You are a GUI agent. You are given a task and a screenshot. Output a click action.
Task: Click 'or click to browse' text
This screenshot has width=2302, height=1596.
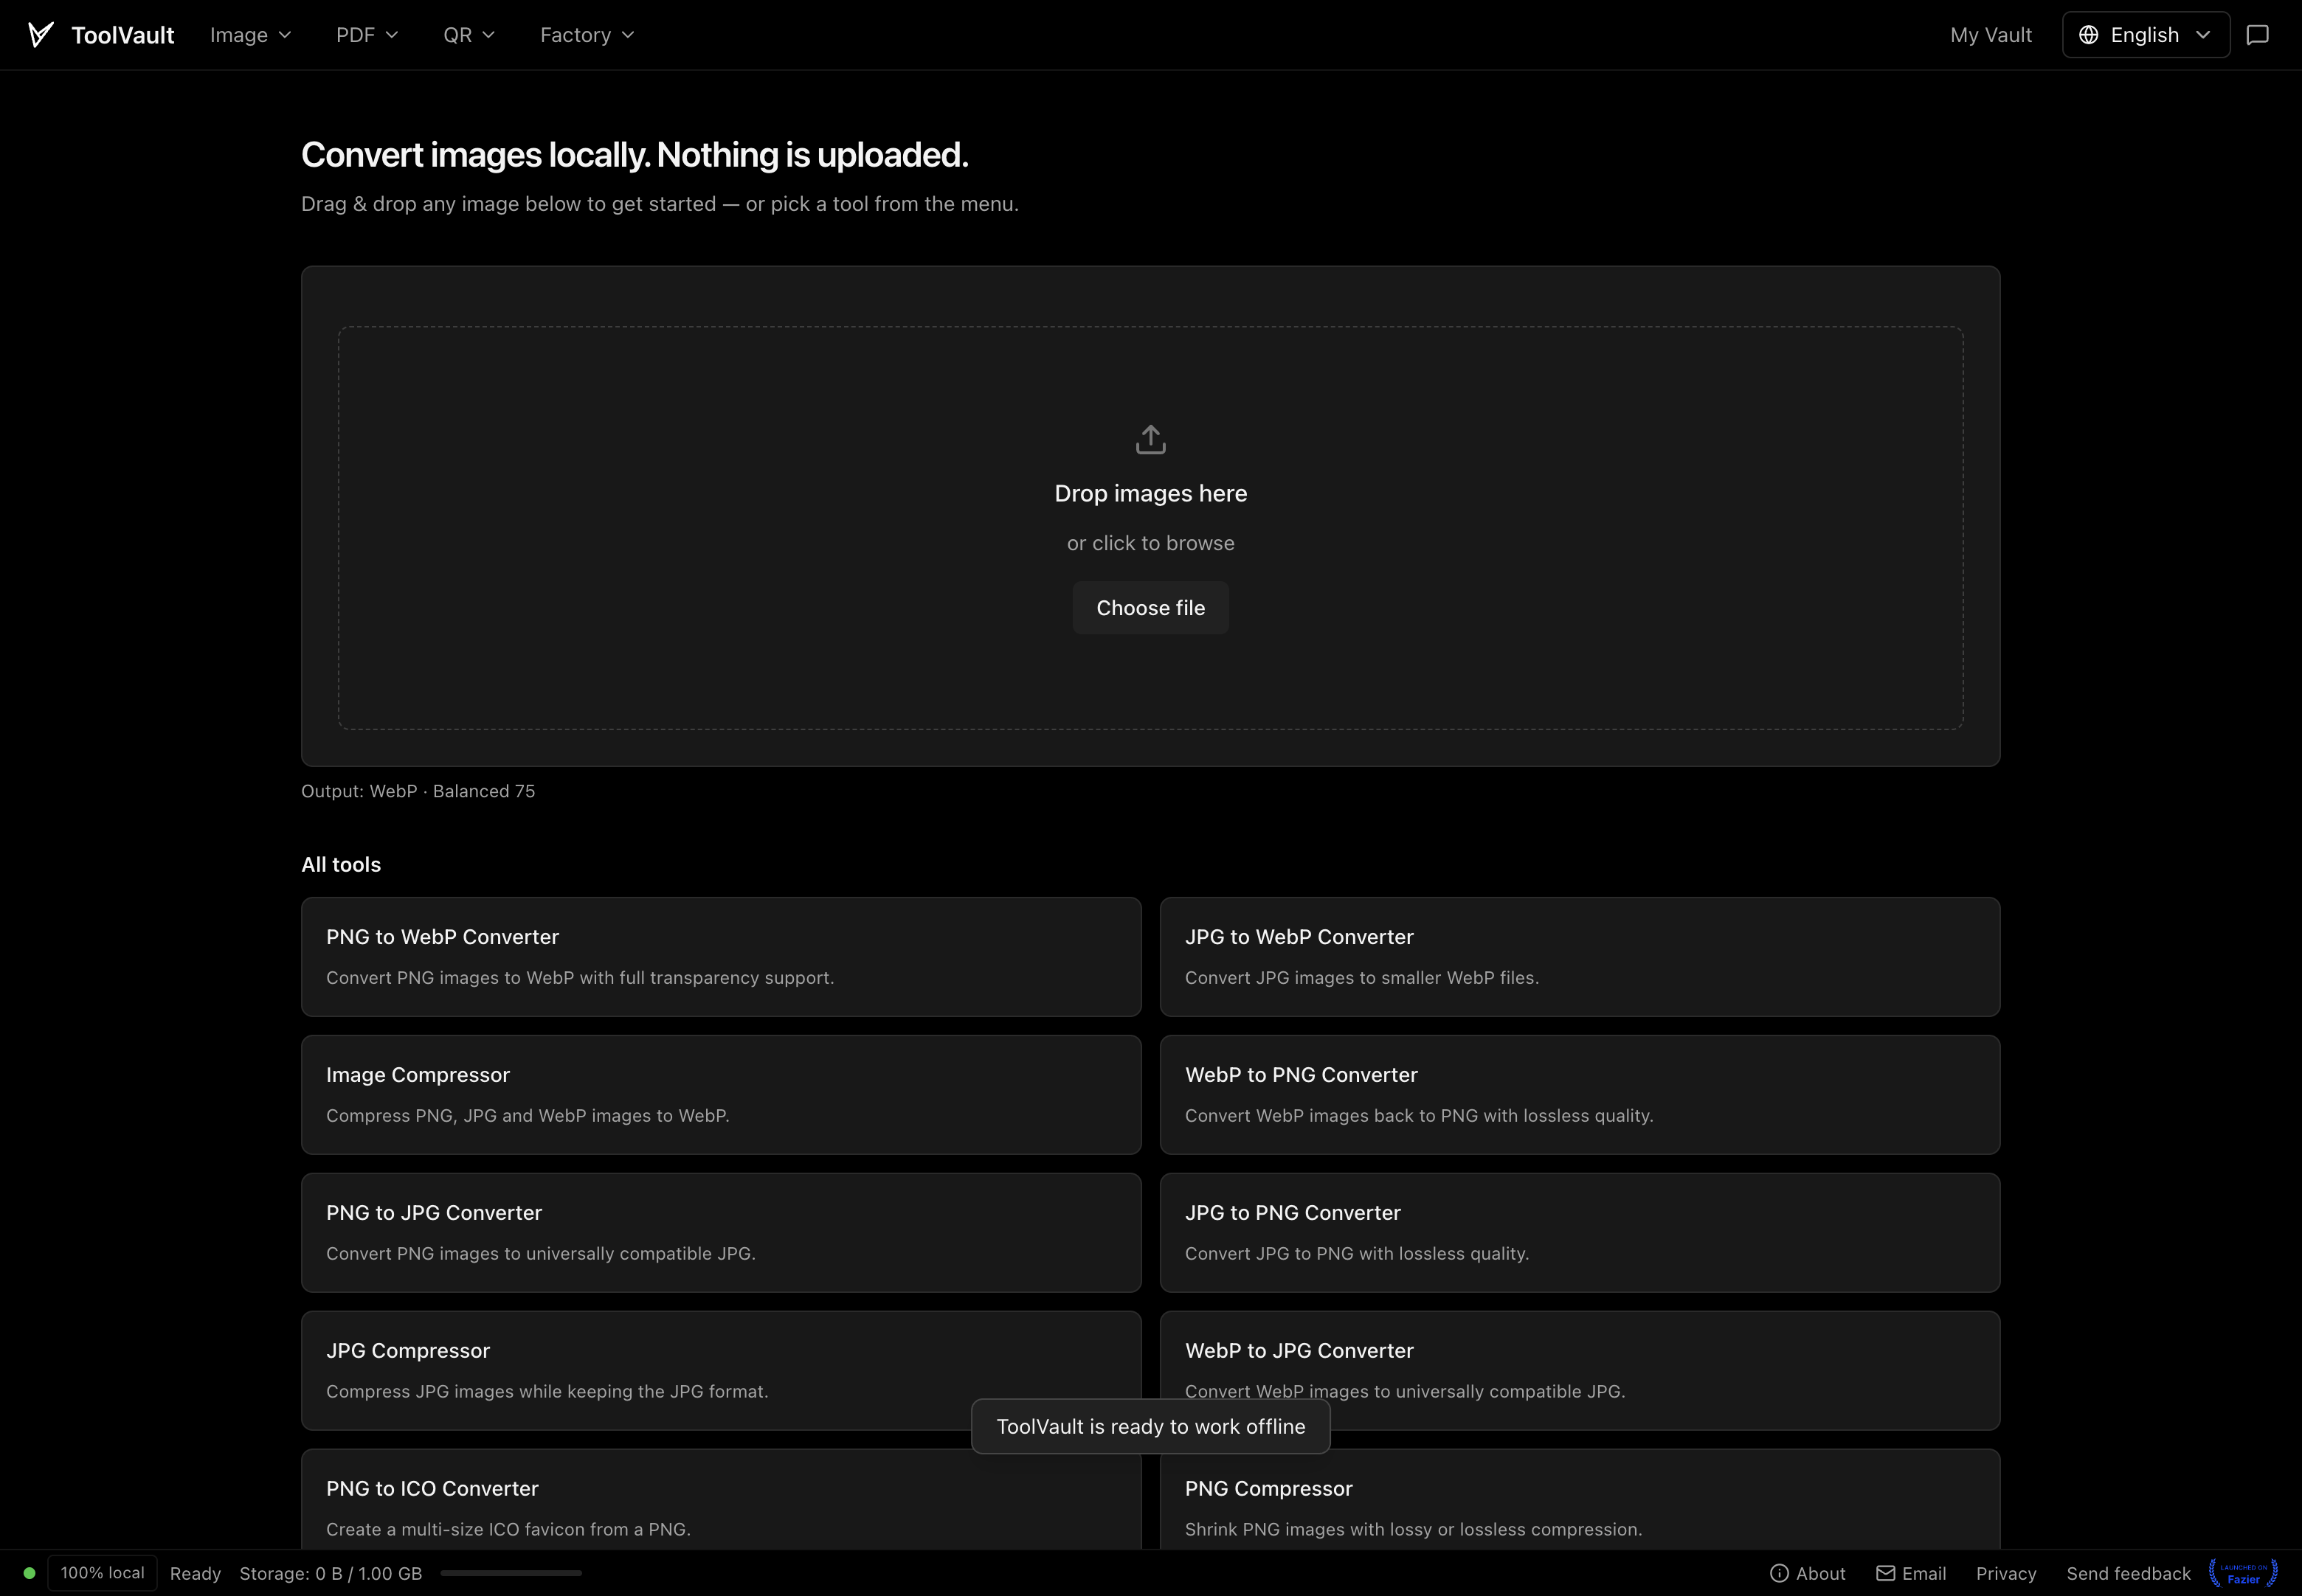coord(1150,543)
